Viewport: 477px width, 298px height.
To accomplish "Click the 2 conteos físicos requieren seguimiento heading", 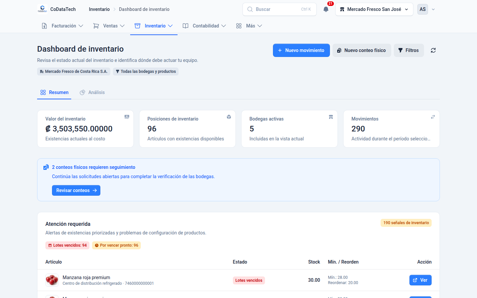I will [93, 167].
